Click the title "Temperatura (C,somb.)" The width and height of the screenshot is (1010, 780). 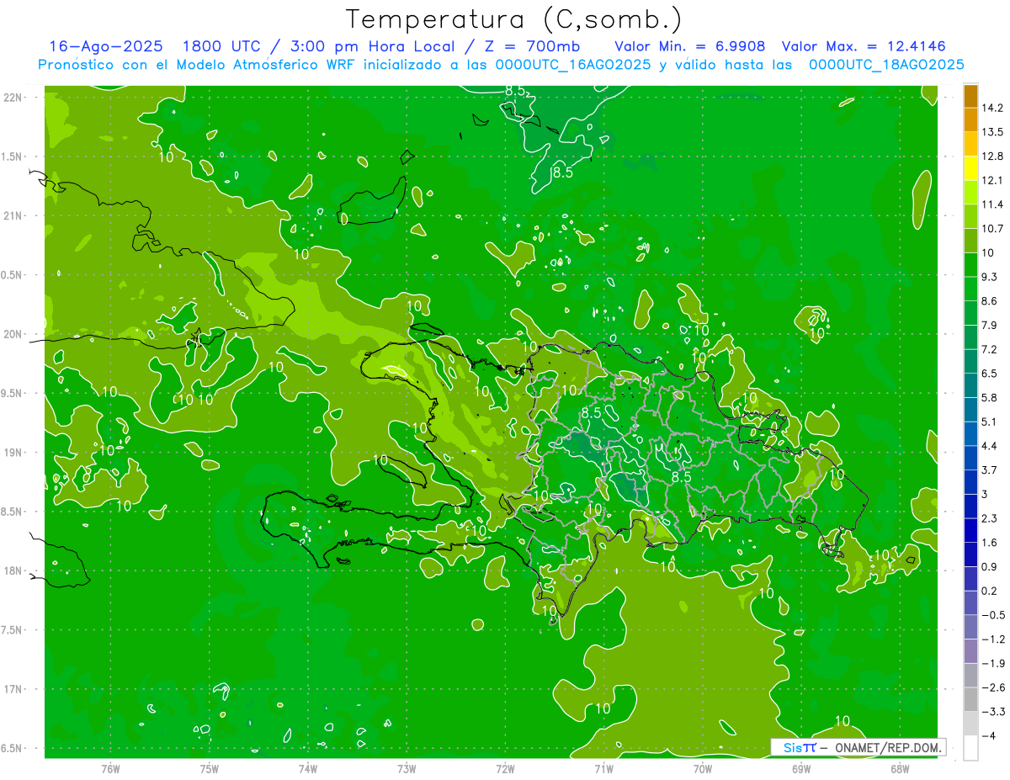pos(514,19)
